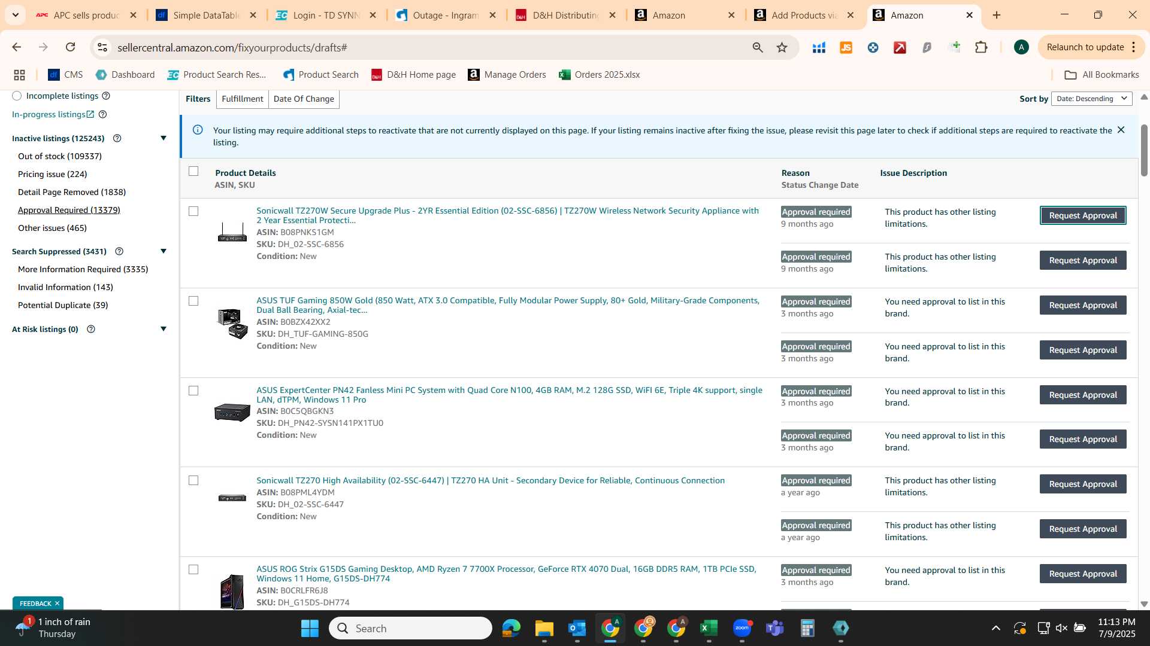This screenshot has width=1150, height=646.
Task: Open the browser zoom magnifier icon
Action: point(758,47)
